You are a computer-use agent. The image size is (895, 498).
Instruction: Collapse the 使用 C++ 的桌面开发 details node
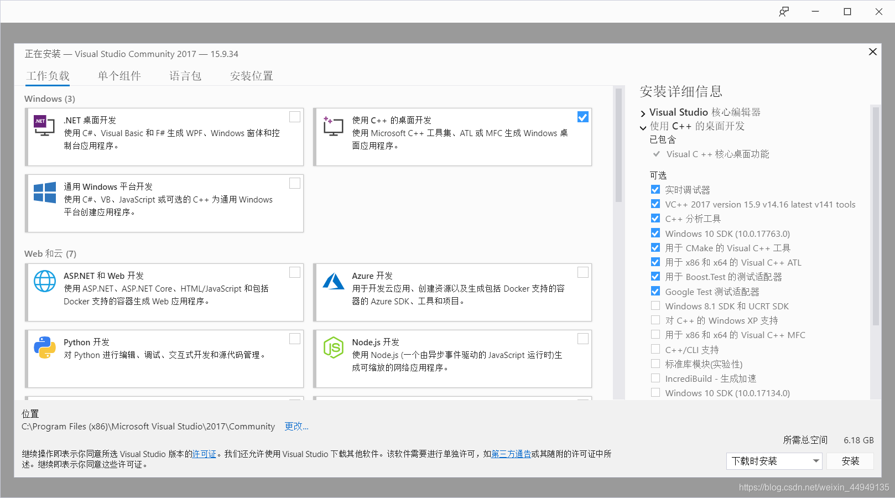pos(643,128)
